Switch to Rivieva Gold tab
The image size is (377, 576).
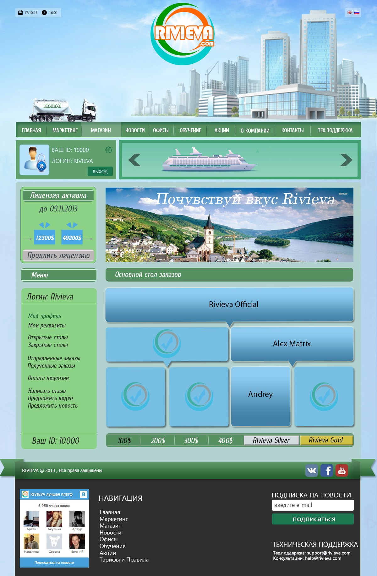pyautogui.click(x=326, y=440)
